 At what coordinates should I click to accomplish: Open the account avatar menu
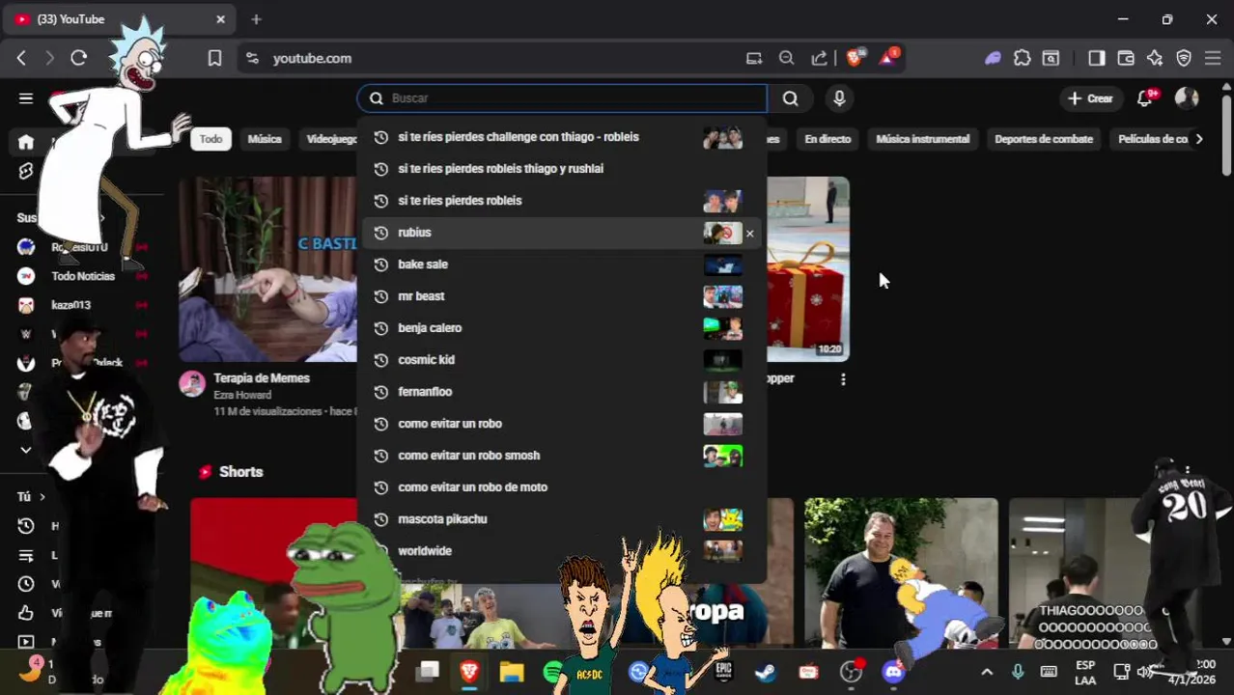(x=1187, y=98)
